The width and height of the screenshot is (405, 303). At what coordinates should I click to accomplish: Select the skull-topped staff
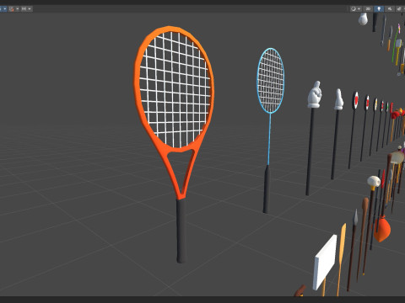(x=374, y=183)
